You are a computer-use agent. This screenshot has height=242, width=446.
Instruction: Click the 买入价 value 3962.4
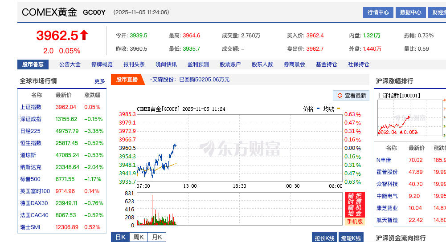(x=315, y=36)
